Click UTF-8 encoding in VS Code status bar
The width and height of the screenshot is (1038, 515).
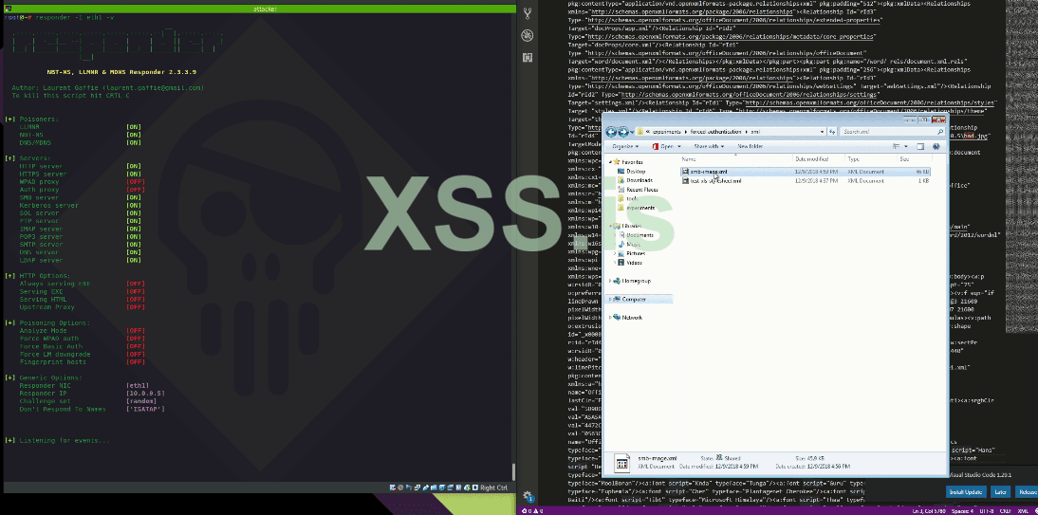point(985,511)
